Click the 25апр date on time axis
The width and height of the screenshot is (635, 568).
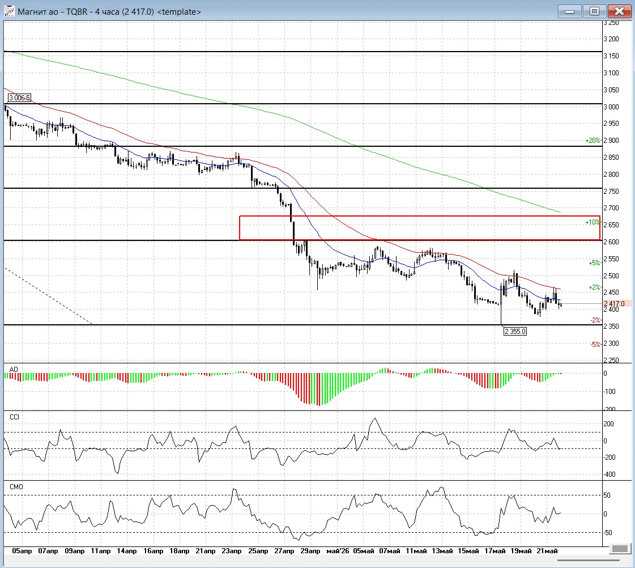coord(258,551)
